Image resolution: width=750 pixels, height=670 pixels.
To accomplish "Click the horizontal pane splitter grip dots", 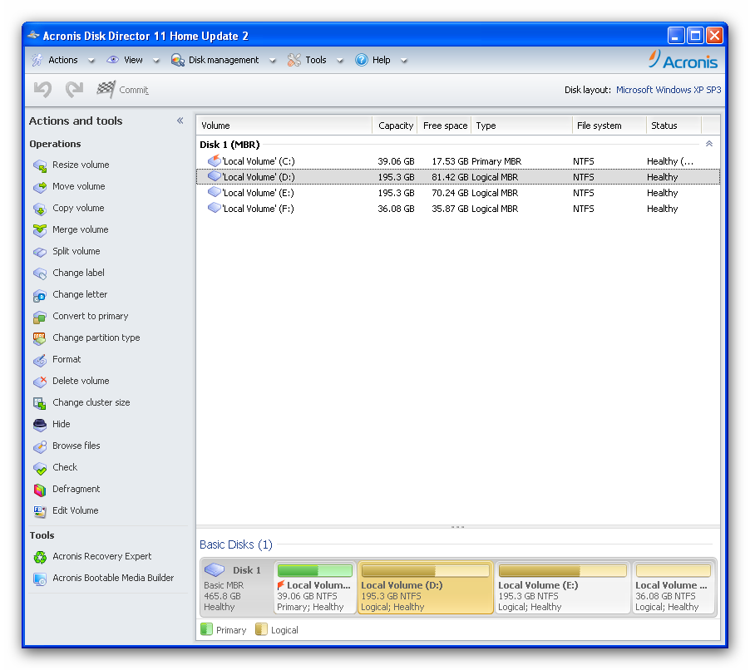I will (458, 527).
